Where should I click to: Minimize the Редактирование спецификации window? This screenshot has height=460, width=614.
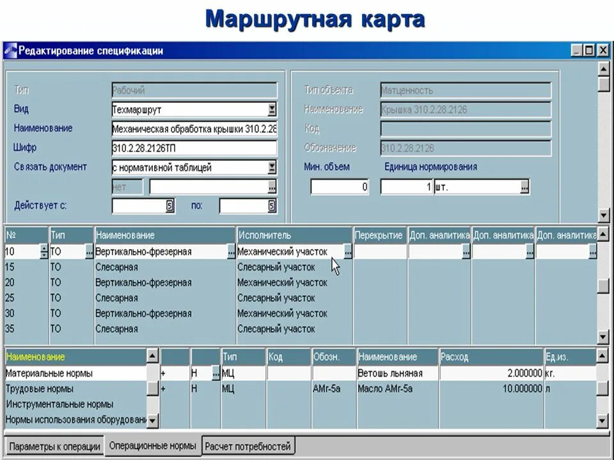(x=576, y=50)
